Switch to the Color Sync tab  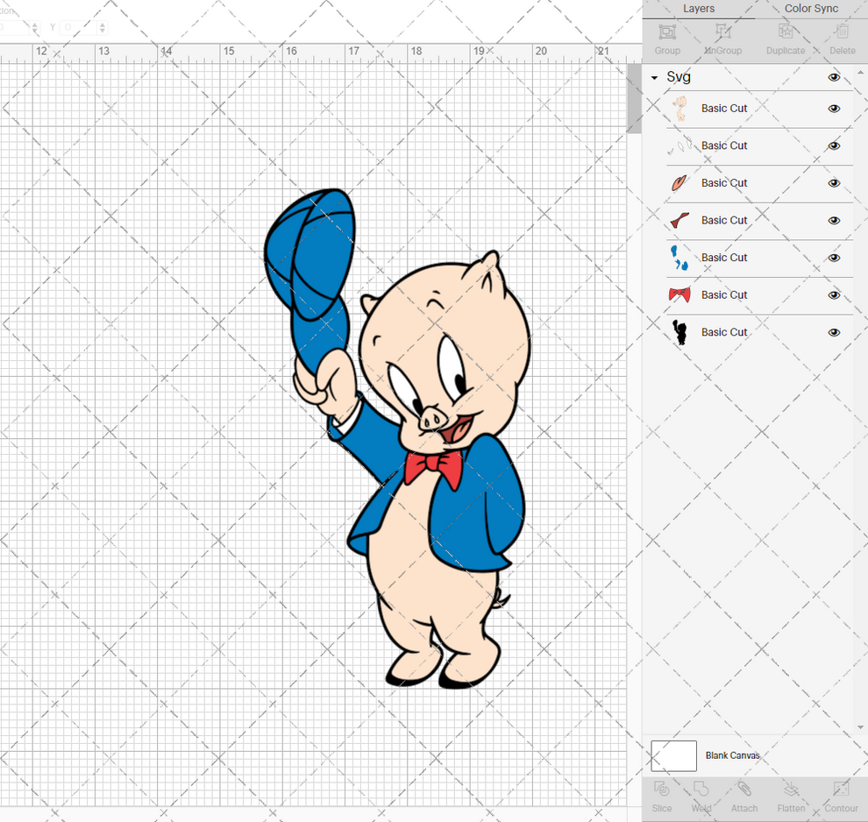[810, 9]
